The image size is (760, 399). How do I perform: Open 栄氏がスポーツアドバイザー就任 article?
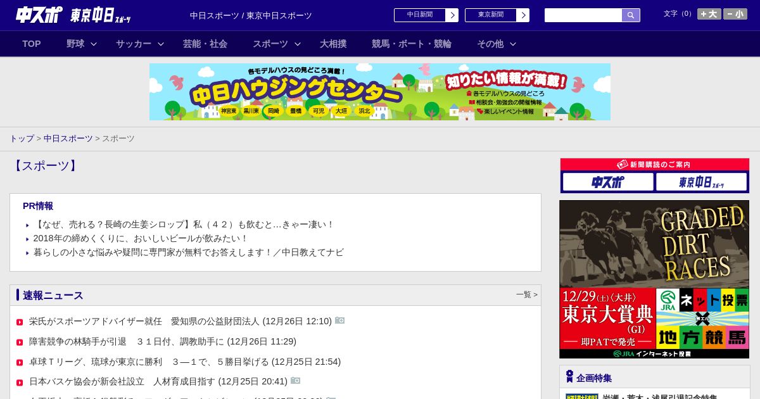[180, 321]
